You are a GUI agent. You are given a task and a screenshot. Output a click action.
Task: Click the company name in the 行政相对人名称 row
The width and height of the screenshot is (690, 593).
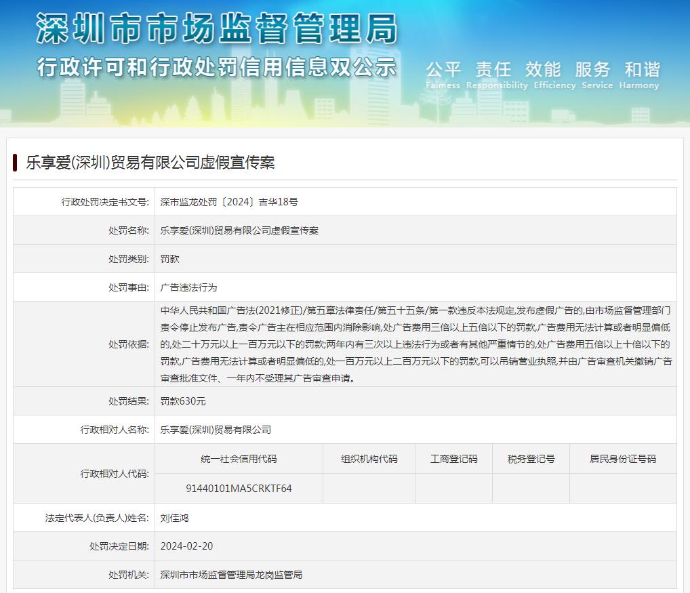click(216, 430)
